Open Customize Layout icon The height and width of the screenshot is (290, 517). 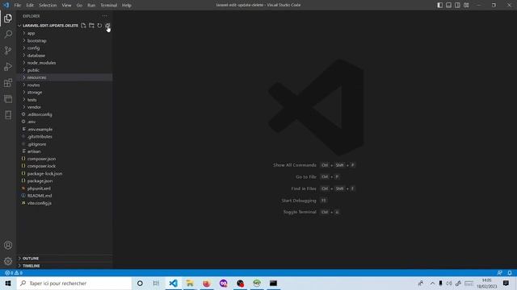[x=466, y=5]
